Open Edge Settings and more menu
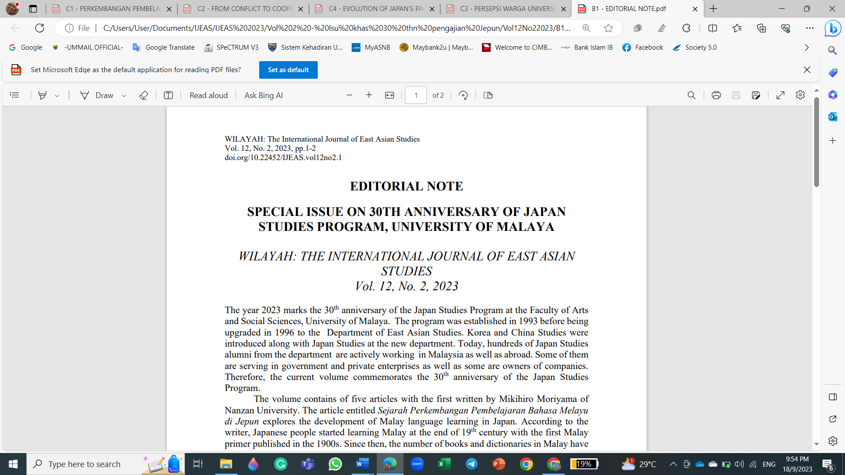Viewport: 845px width, 475px height. [x=810, y=28]
